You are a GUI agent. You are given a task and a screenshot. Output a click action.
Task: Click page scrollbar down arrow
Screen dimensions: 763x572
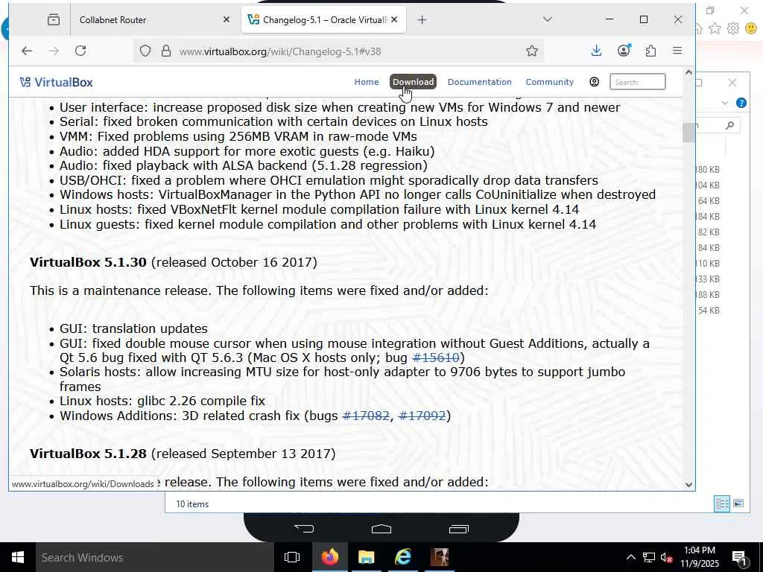pyautogui.click(x=688, y=484)
